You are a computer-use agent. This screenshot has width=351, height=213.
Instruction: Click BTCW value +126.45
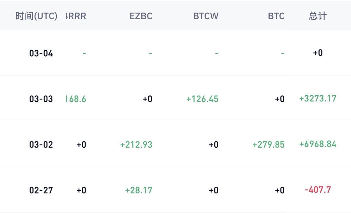point(202,99)
